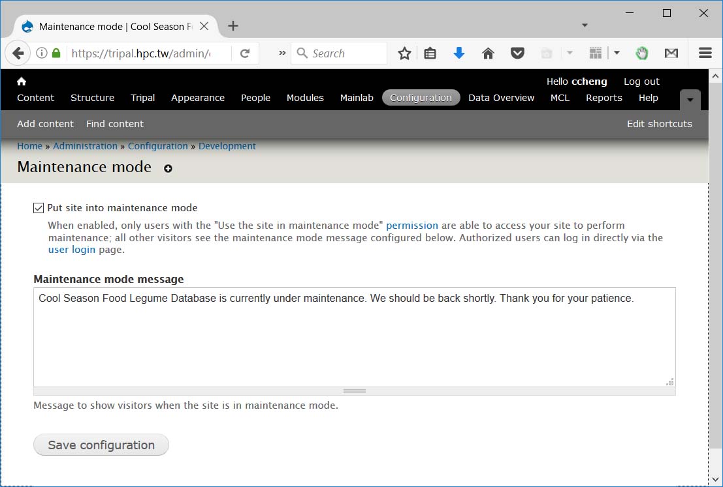Click the Drupal admin home icon
Viewport: 723px width, 487px height.
pyautogui.click(x=22, y=81)
